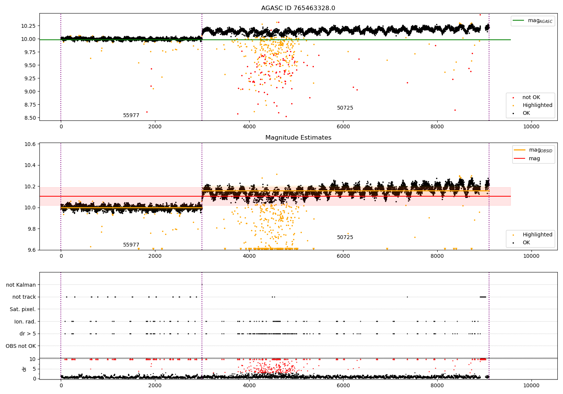Click the "Magnitude Estimates" plot title

tap(298, 138)
